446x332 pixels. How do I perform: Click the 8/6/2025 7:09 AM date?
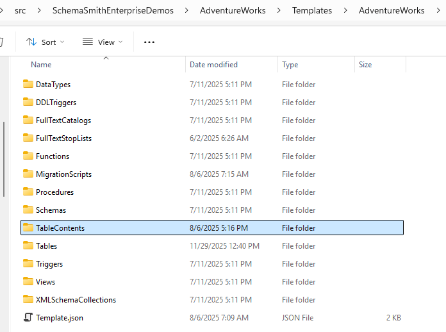[x=219, y=317]
